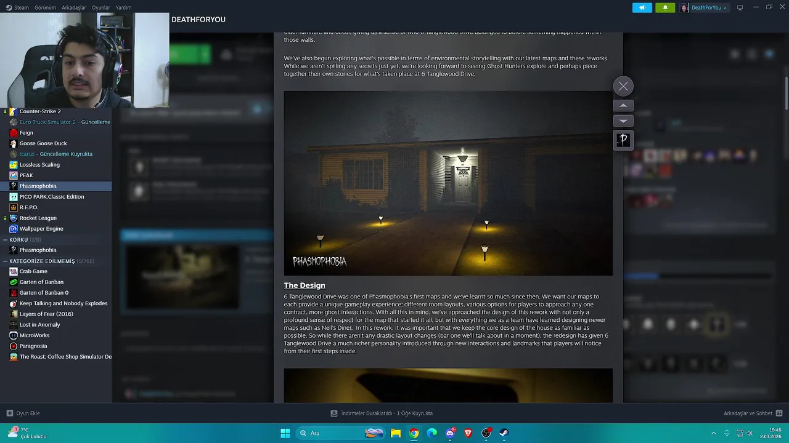Click the Feign game icon
The image size is (789, 443).
coord(14,132)
